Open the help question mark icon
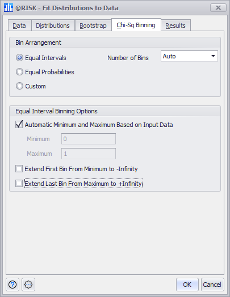 (x=12, y=285)
